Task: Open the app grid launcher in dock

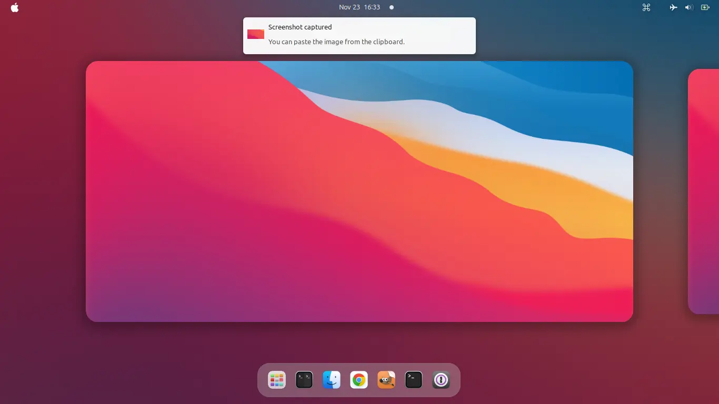Action: tap(277, 380)
